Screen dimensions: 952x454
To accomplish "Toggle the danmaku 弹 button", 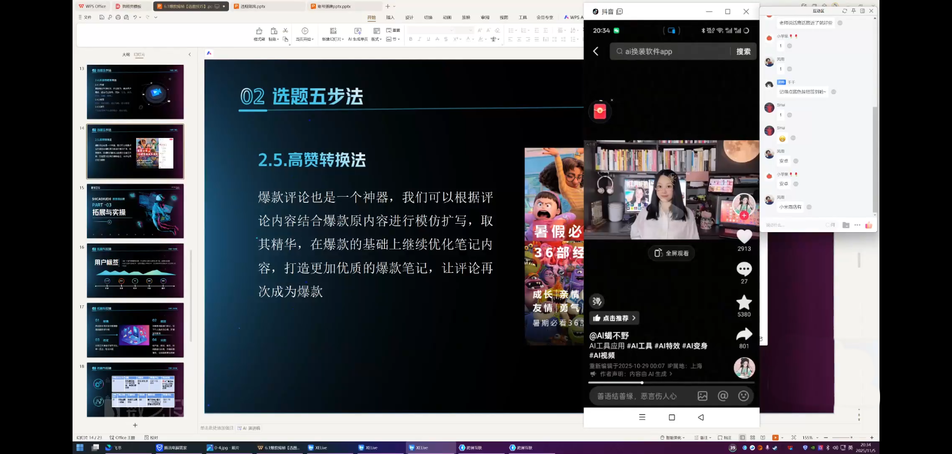I will pos(596,301).
